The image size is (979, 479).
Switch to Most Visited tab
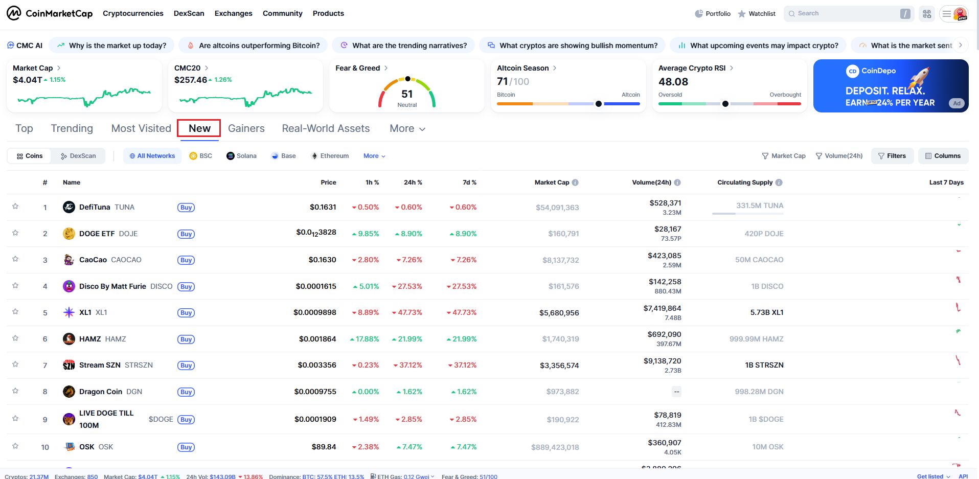[141, 128]
